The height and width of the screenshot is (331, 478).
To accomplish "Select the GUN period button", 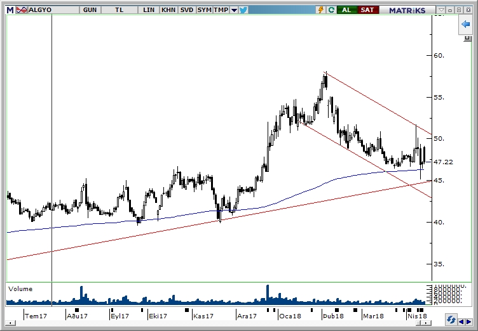I will (90, 10).
